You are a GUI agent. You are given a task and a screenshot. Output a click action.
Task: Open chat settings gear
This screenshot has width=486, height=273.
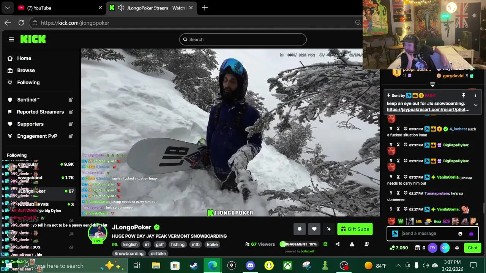coord(457,248)
